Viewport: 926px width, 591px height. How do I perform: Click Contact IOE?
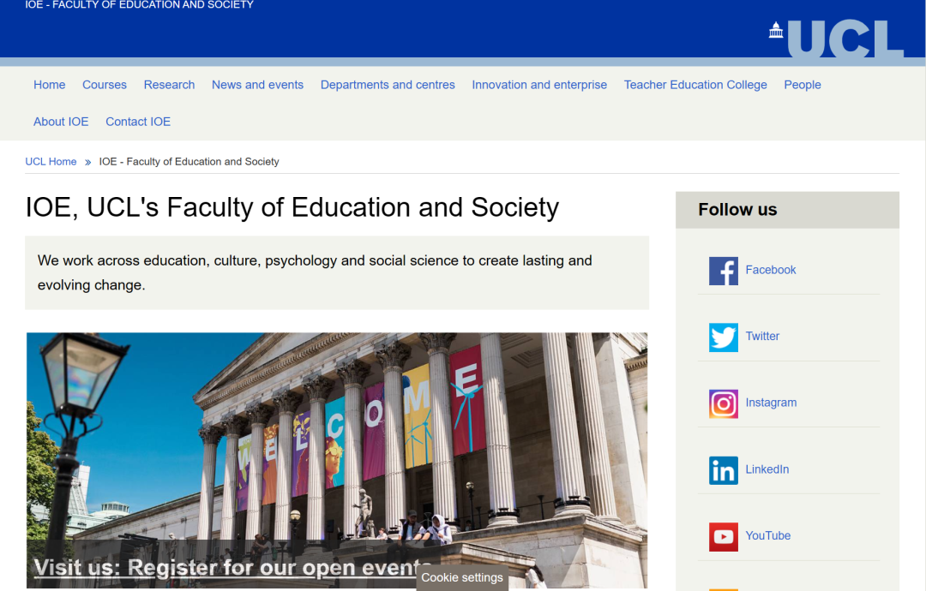[137, 122]
